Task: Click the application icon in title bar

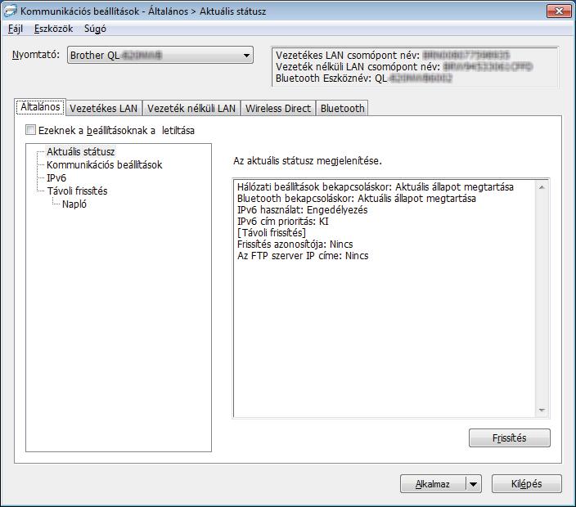Action: pyautogui.click(x=10, y=11)
